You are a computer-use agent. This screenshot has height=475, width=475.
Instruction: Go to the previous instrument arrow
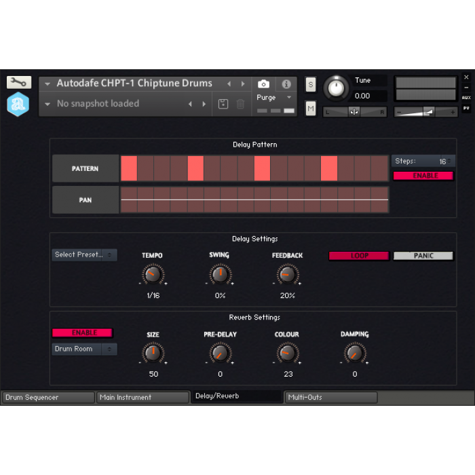pyautogui.click(x=229, y=84)
